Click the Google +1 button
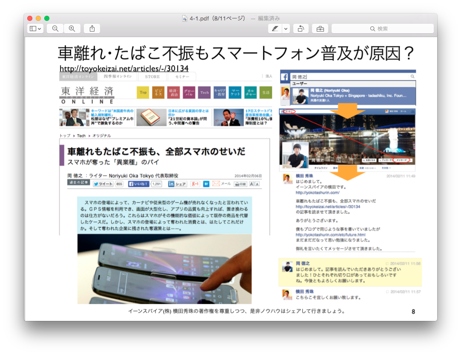 (195, 184)
